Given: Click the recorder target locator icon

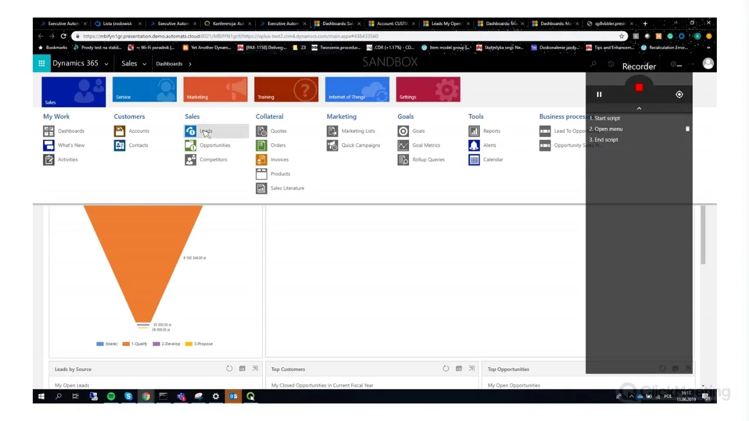Looking at the screenshot, I should pos(679,95).
